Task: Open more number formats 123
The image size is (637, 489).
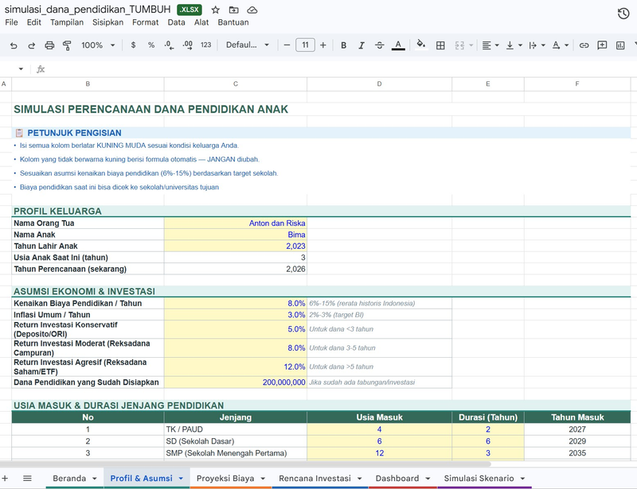Action: click(x=206, y=45)
